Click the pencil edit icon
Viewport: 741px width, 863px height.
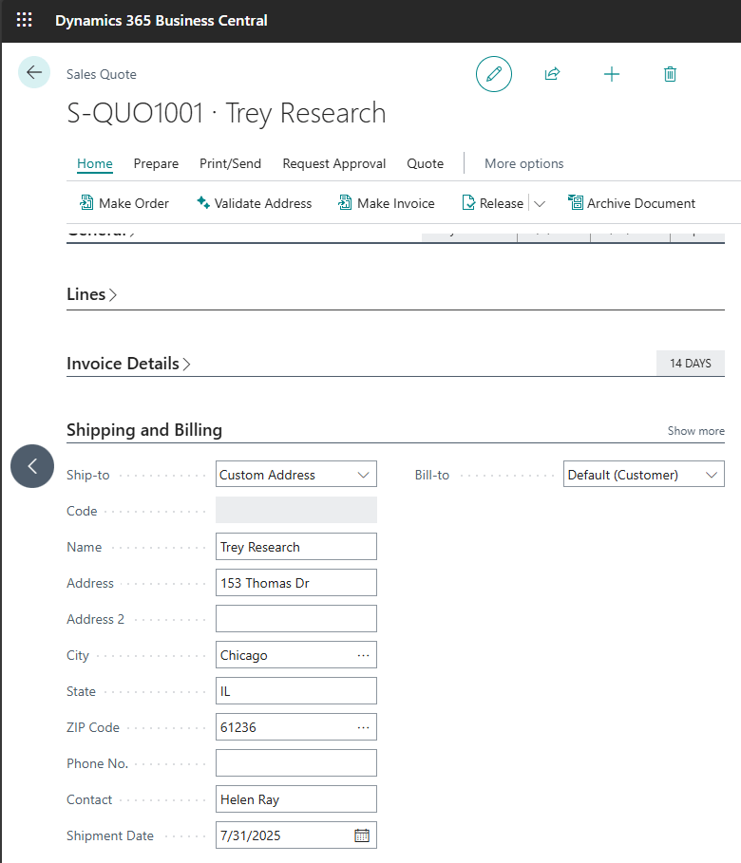[494, 74]
